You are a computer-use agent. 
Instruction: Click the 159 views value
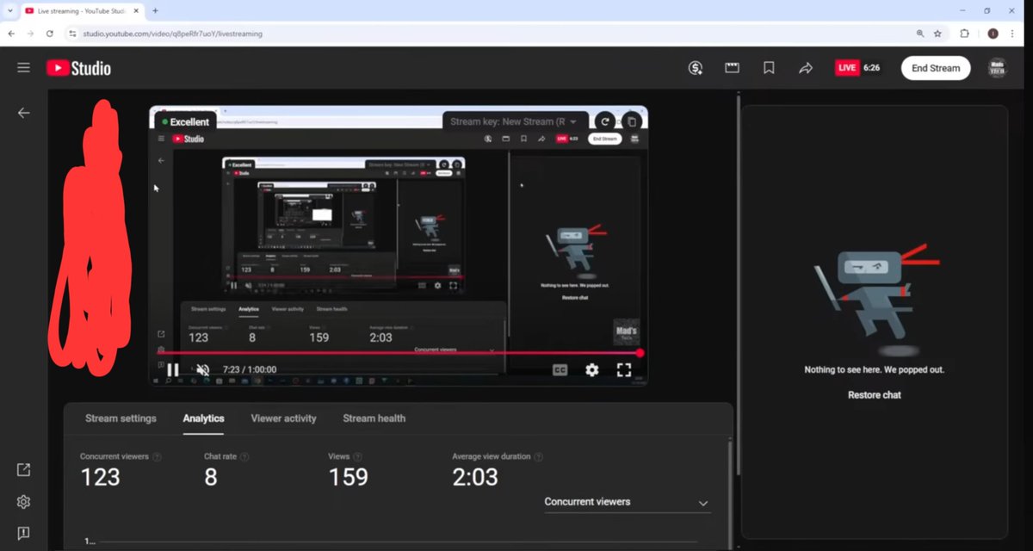(x=348, y=478)
